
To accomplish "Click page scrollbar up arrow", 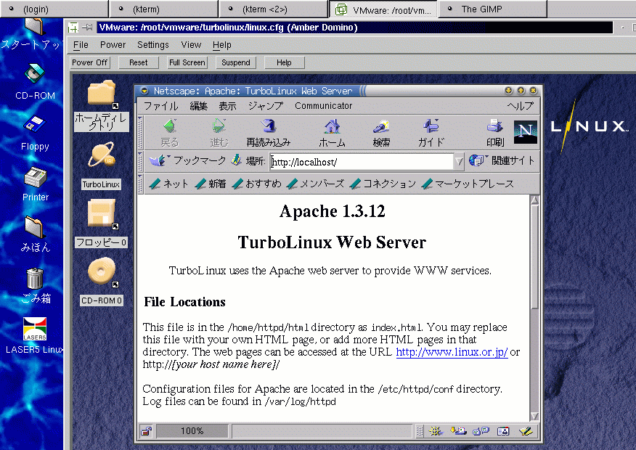I will pos(534,200).
